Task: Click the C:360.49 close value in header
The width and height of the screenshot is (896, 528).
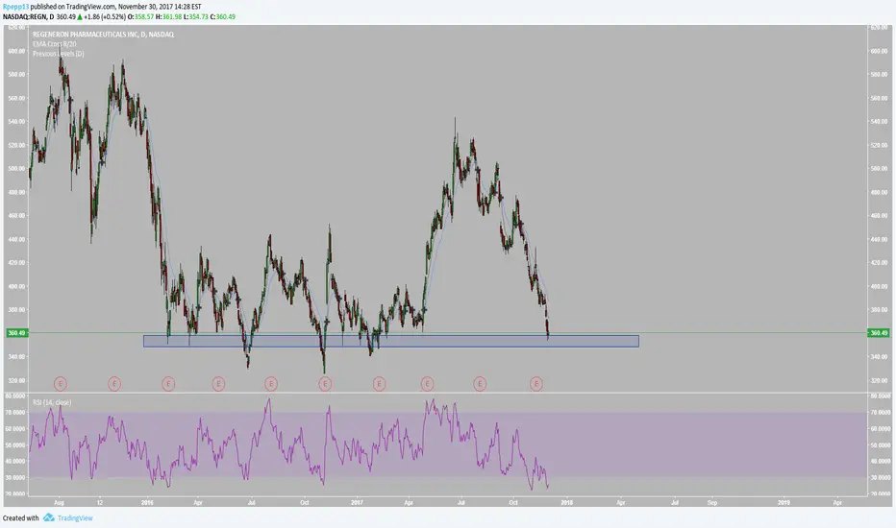Action: point(223,17)
